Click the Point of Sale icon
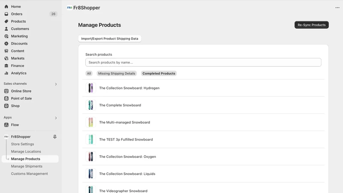 6,99
